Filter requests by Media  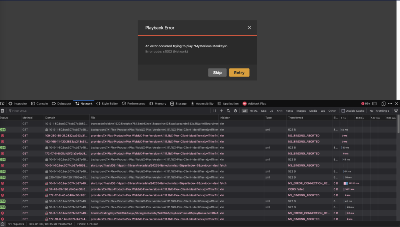(313, 111)
